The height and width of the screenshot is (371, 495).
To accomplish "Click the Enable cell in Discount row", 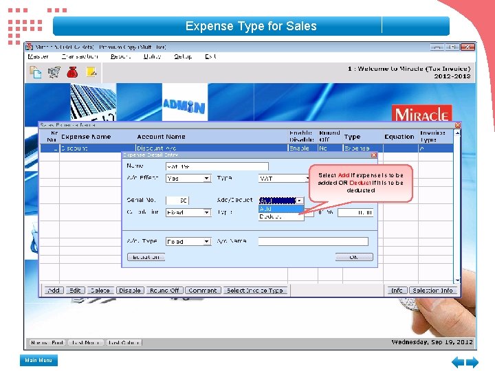I will click(302, 148).
